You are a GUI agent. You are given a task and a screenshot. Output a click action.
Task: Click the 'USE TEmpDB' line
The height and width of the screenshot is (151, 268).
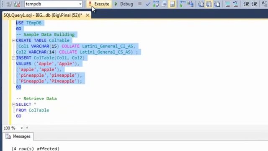point(29,23)
